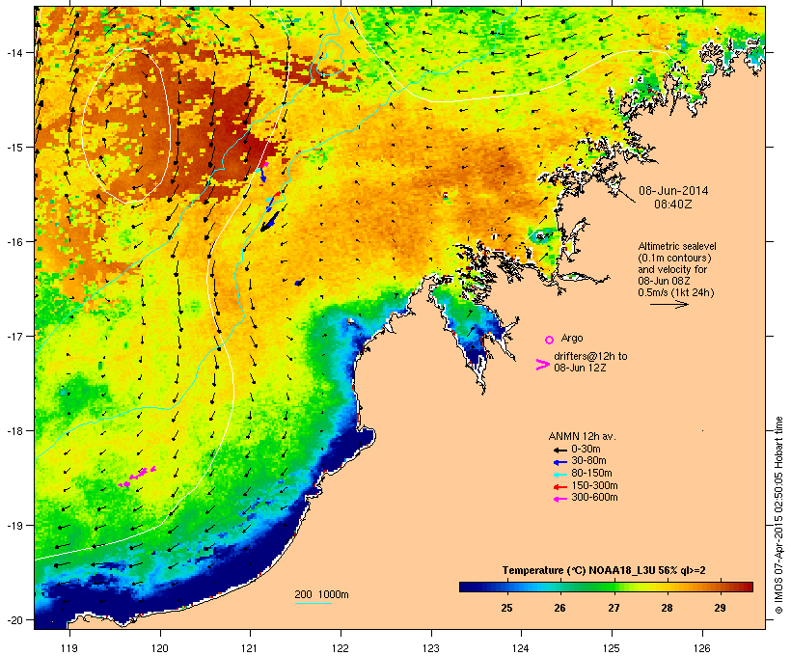
Task: Click the cyan 80-150m legend arrow
Action: 559,475
